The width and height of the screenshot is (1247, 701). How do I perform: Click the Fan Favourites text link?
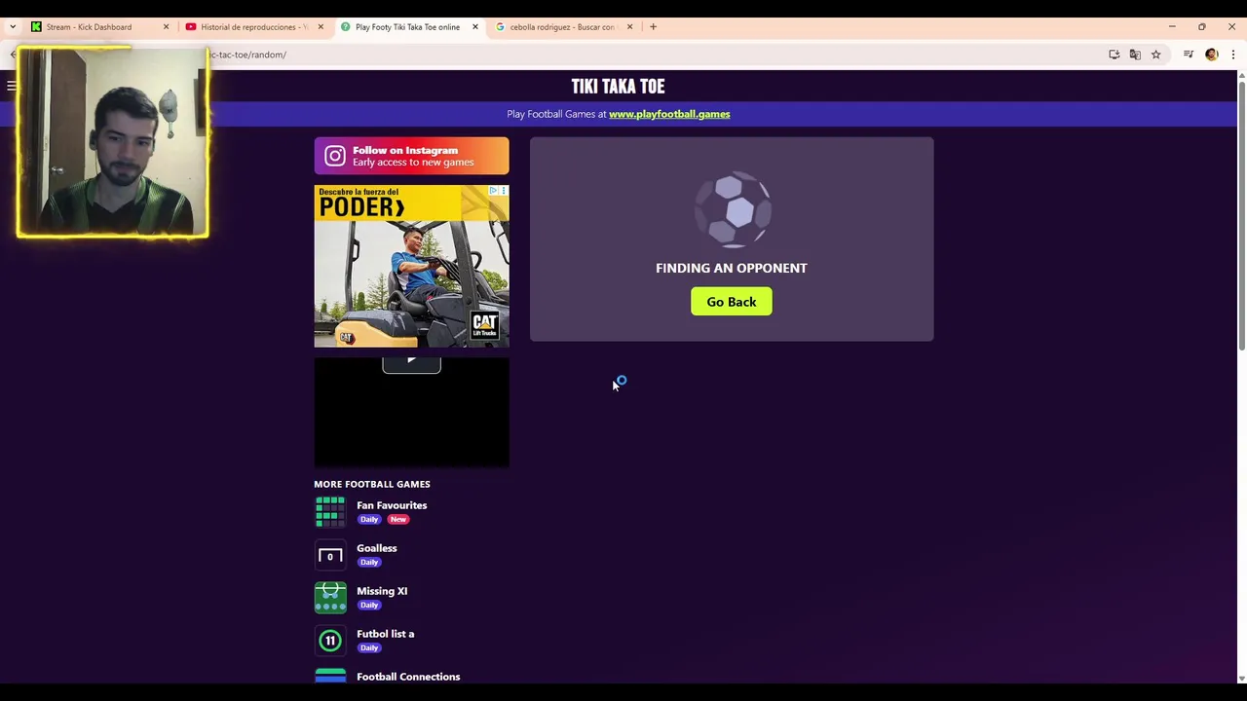tap(392, 505)
